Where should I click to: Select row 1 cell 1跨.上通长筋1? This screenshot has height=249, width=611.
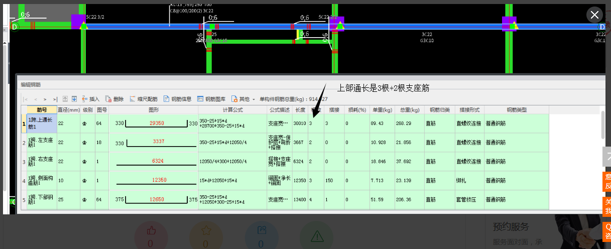42,123
